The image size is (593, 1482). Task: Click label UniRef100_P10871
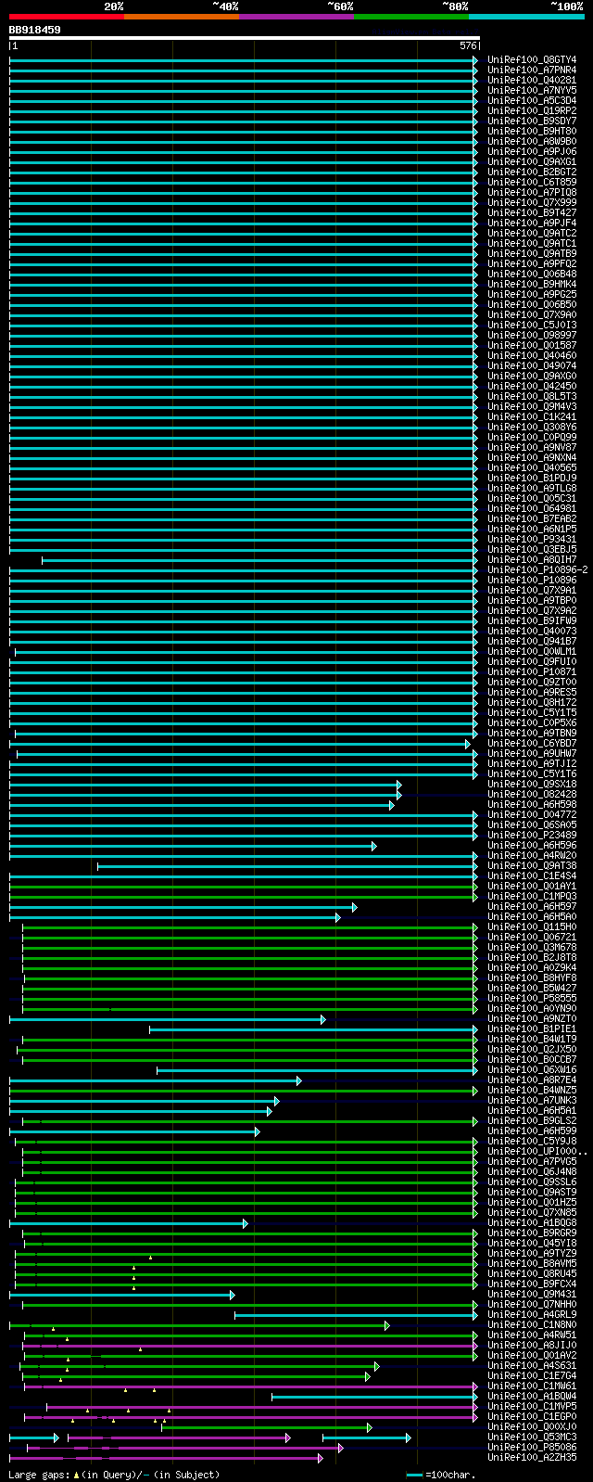click(532, 672)
